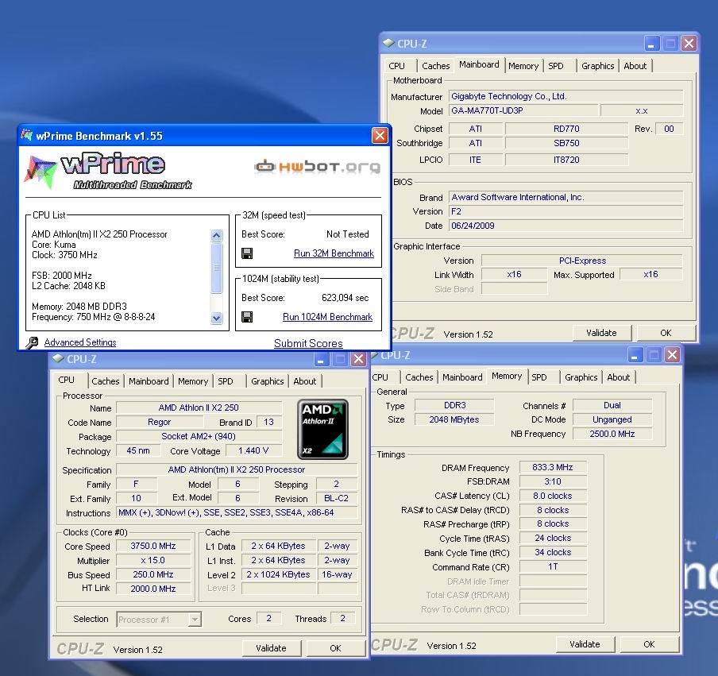This screenshot has height=676, width=718.
Task: Click the BIOS date 06/24/2009 field
Action: [x=566, y=226]
